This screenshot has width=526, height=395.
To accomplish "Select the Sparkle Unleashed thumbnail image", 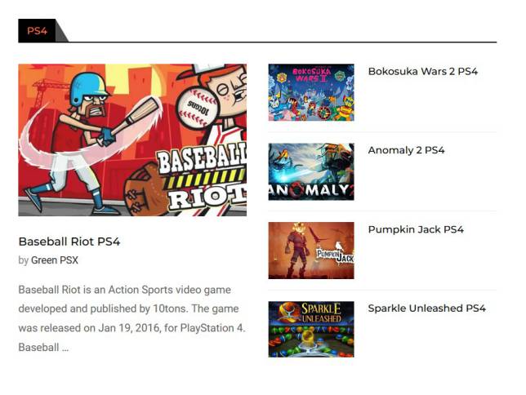I will click(311, 329).
